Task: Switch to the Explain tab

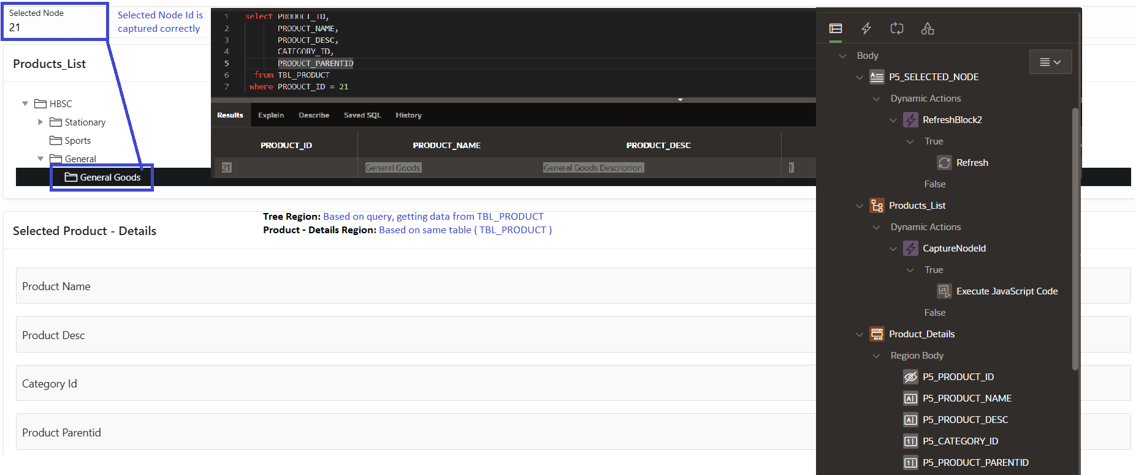Action: 270,115
